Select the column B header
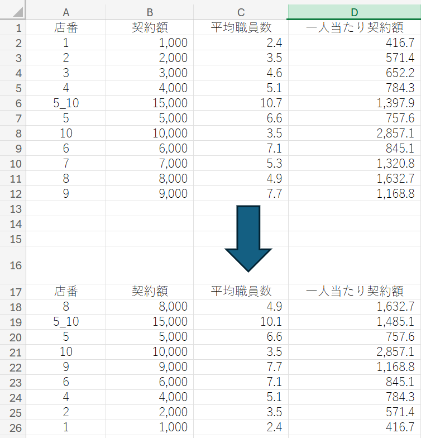Image resolution: width=421 pixels, height=438 pixels. click(150, 12)
